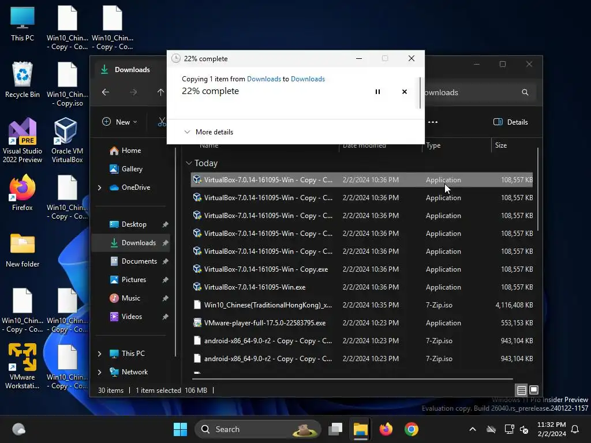Open the New dropdown menu
Viewport: 591px width, 443px height.
coord(120,122)
